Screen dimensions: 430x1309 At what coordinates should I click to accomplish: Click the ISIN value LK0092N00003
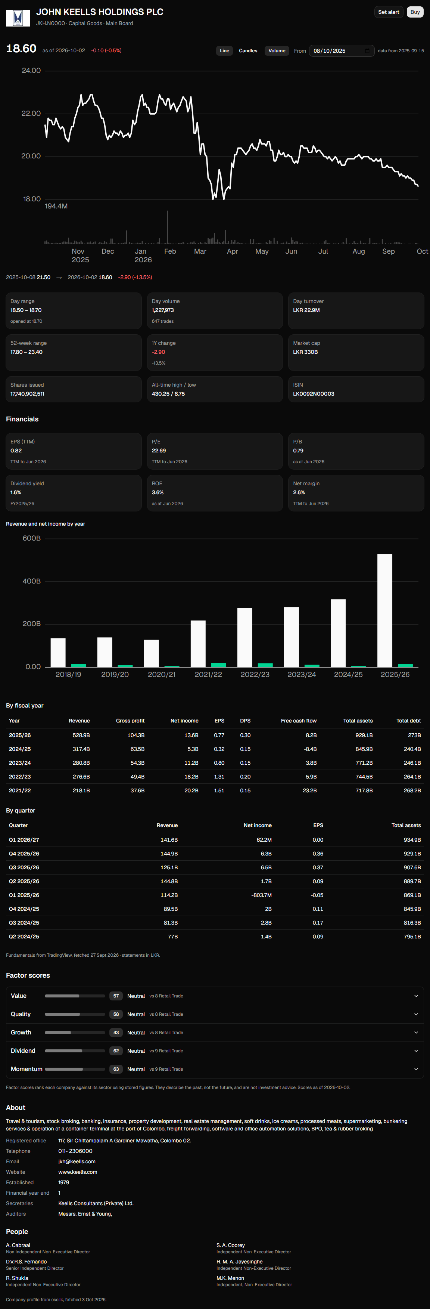click(x=313, y=394)
